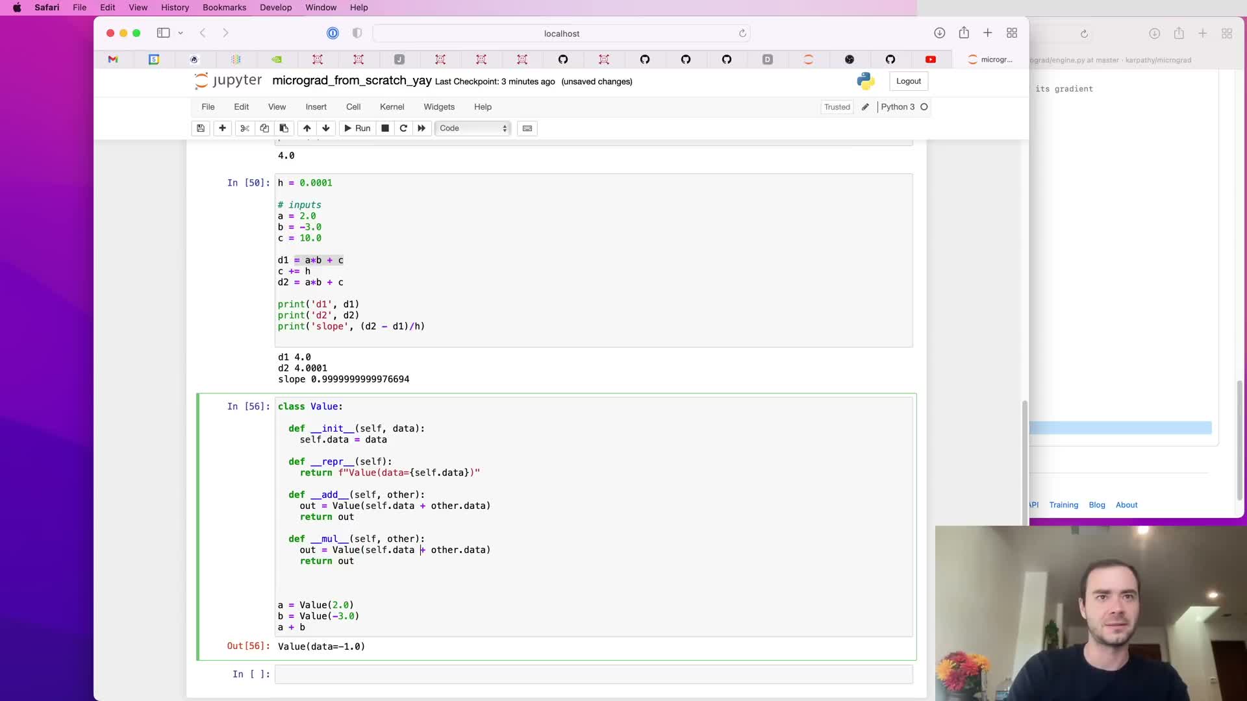The image size is (1247, 701).
Task: Click the Logout button
Action: (908, 81)
